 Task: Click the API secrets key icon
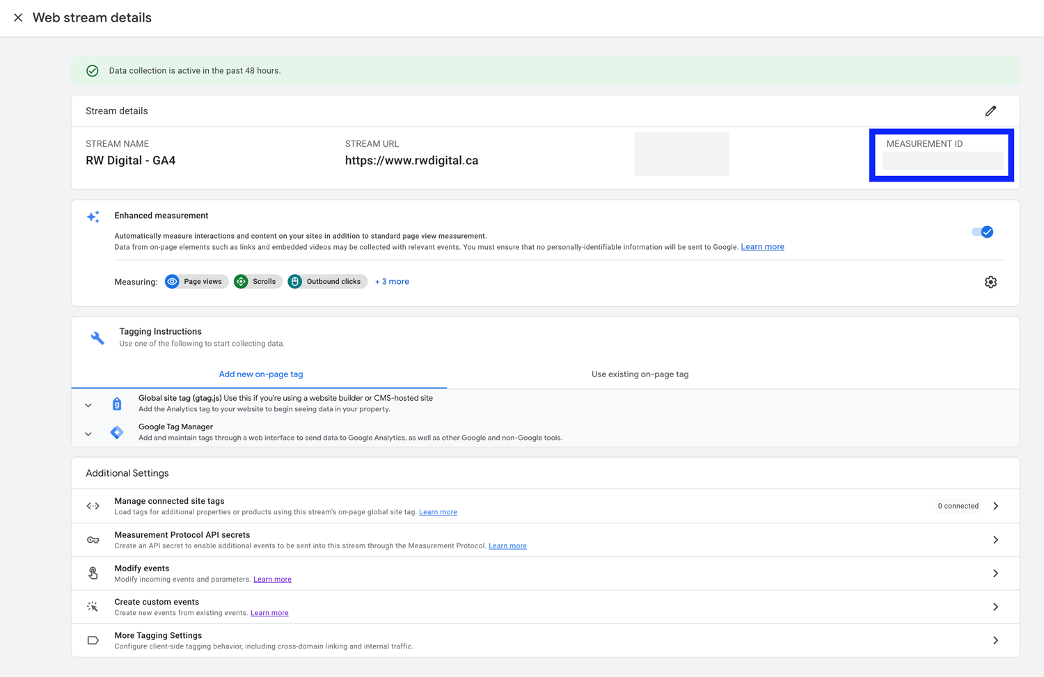pyautogui.click(x=93, y=540)
